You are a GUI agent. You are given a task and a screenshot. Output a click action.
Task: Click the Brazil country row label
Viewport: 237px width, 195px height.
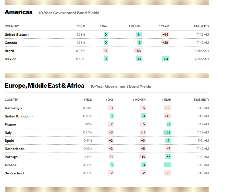[9, 51]
